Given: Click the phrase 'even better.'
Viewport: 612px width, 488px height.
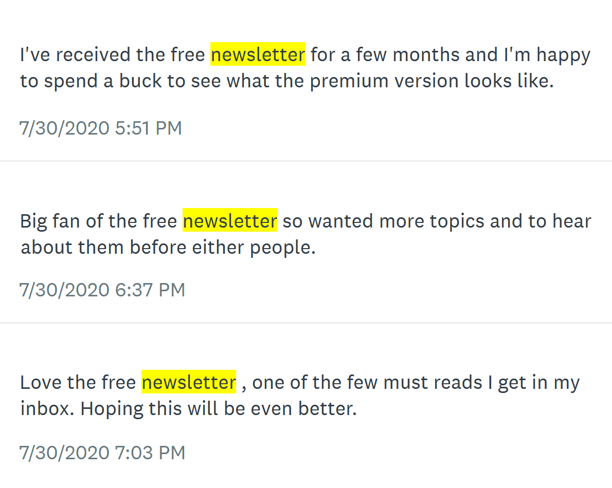Looking at the screenshot, I should [303, 409].
